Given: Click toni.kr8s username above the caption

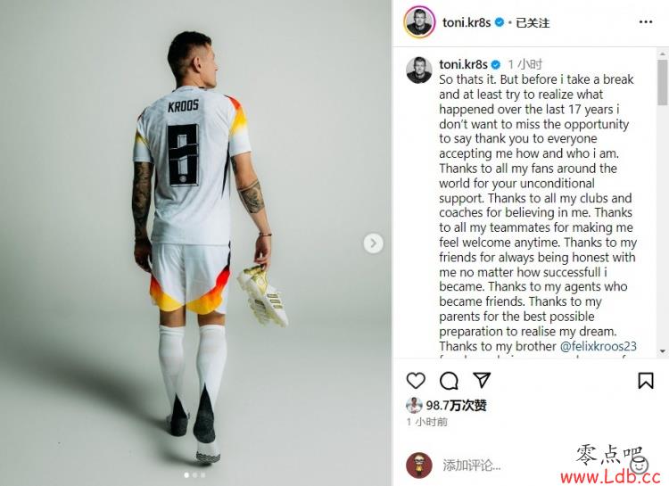Looking at the screenshot, I should coord(463,64).
